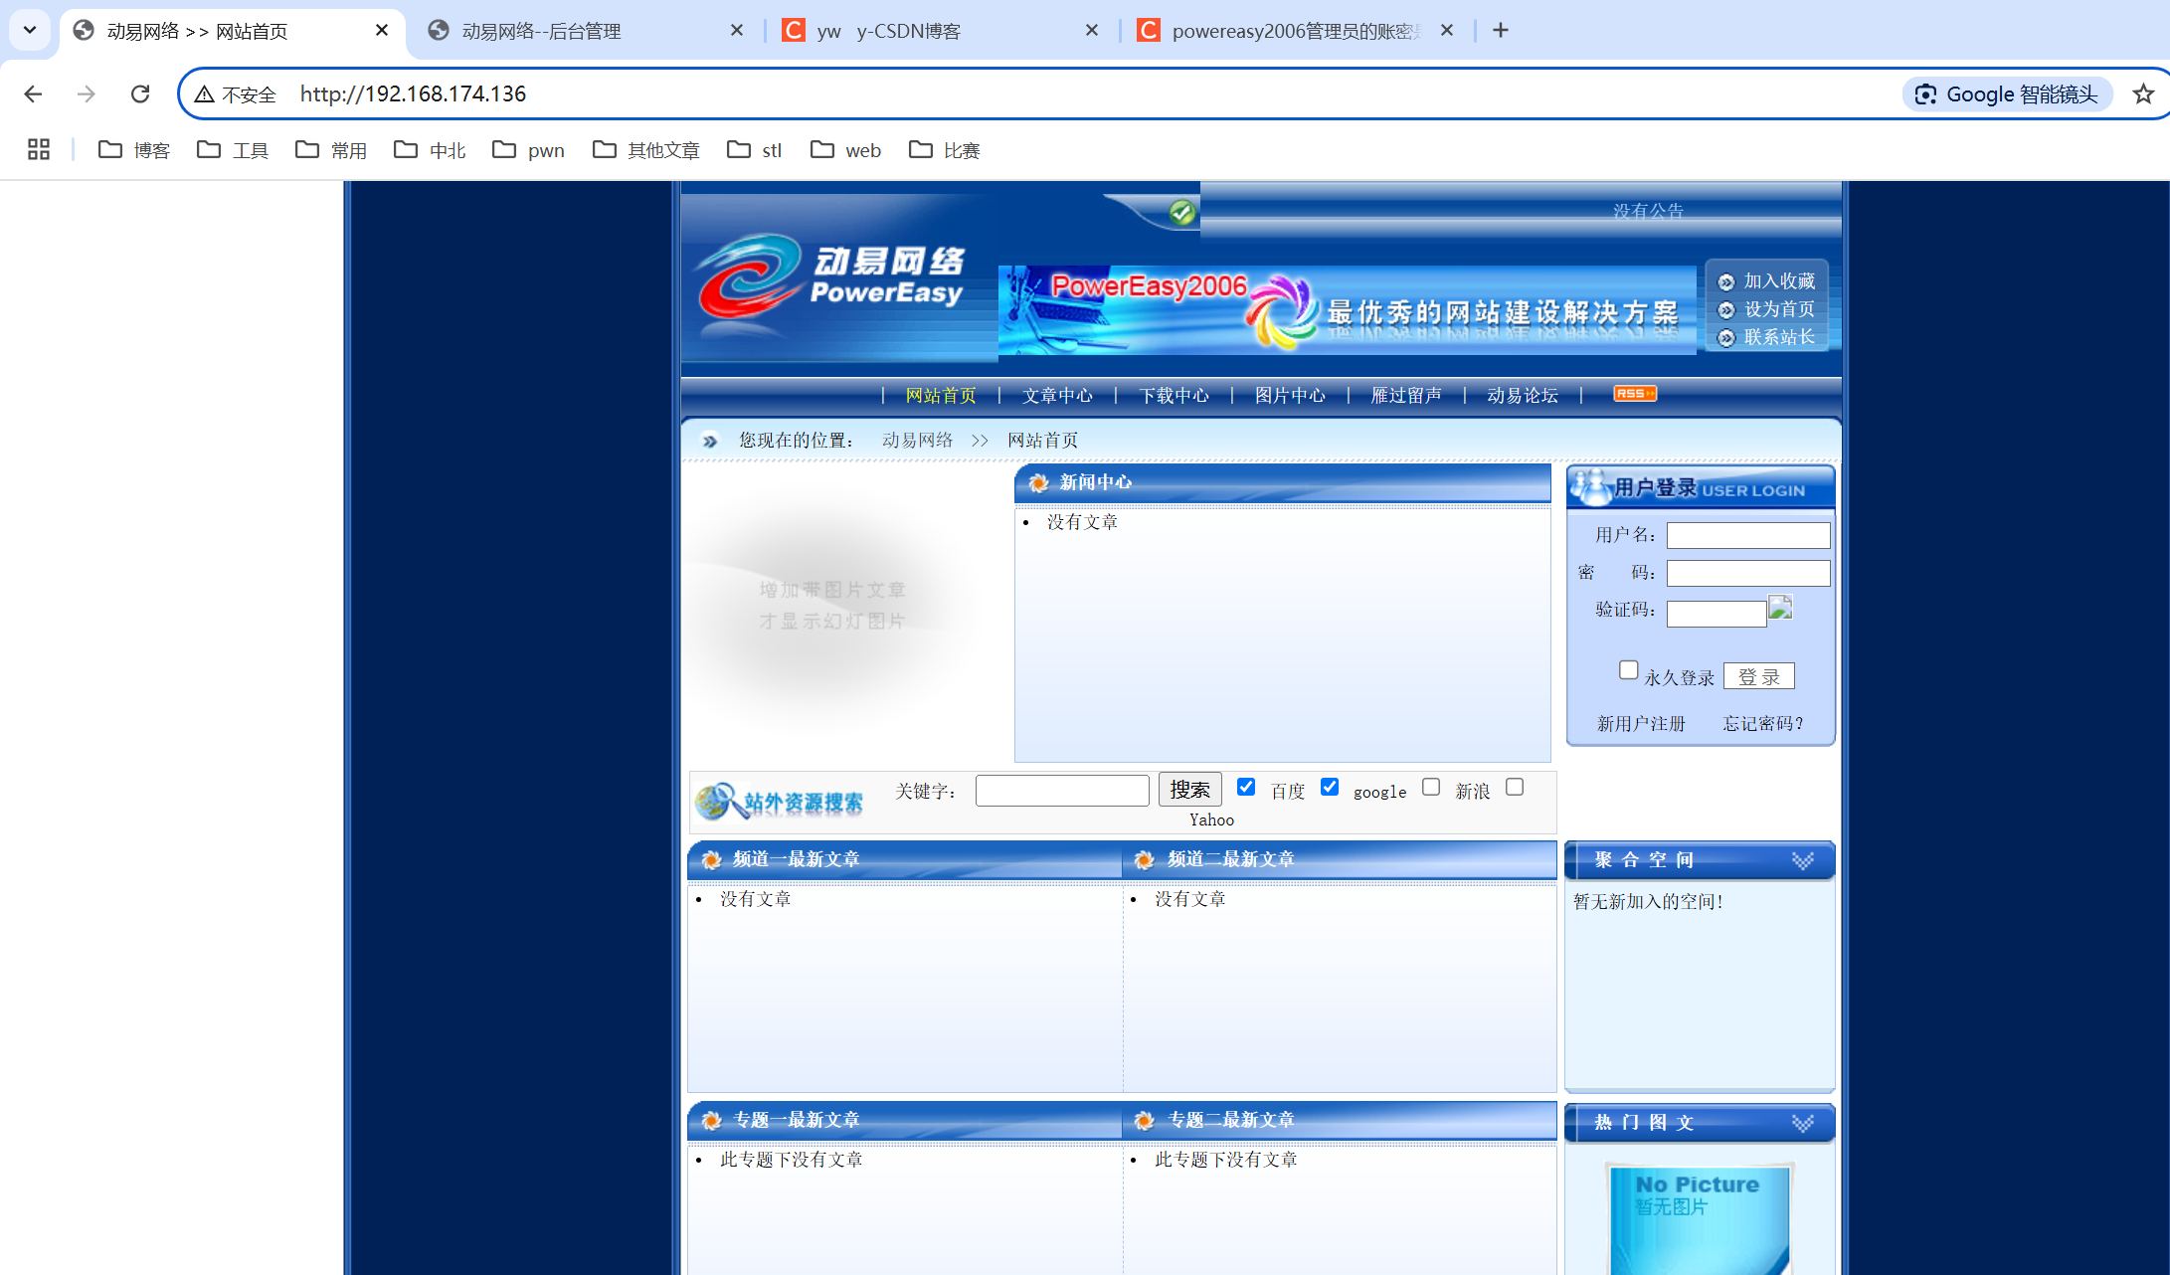The width and height of the screenshot is (2170, 1275).
Task: Click 动易网络 breadcrumb link
Action: [x=917, y=440]
